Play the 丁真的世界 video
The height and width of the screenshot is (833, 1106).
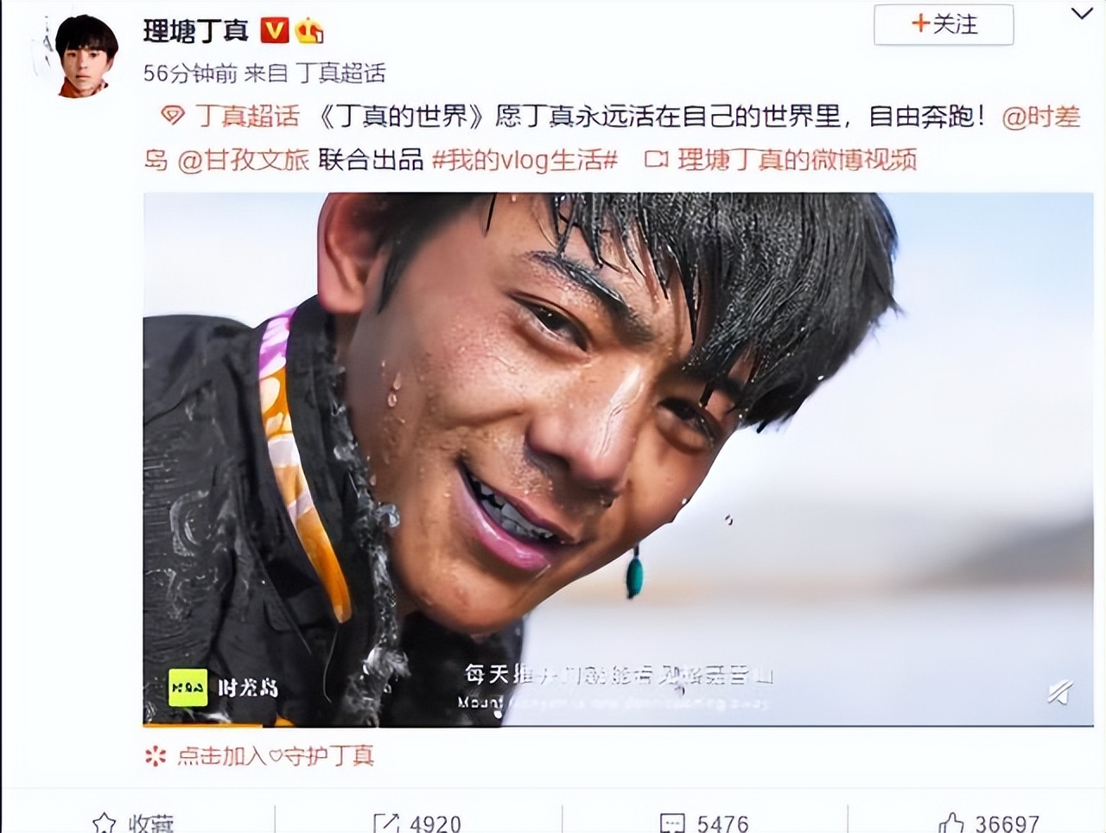(x=618, y=459)
